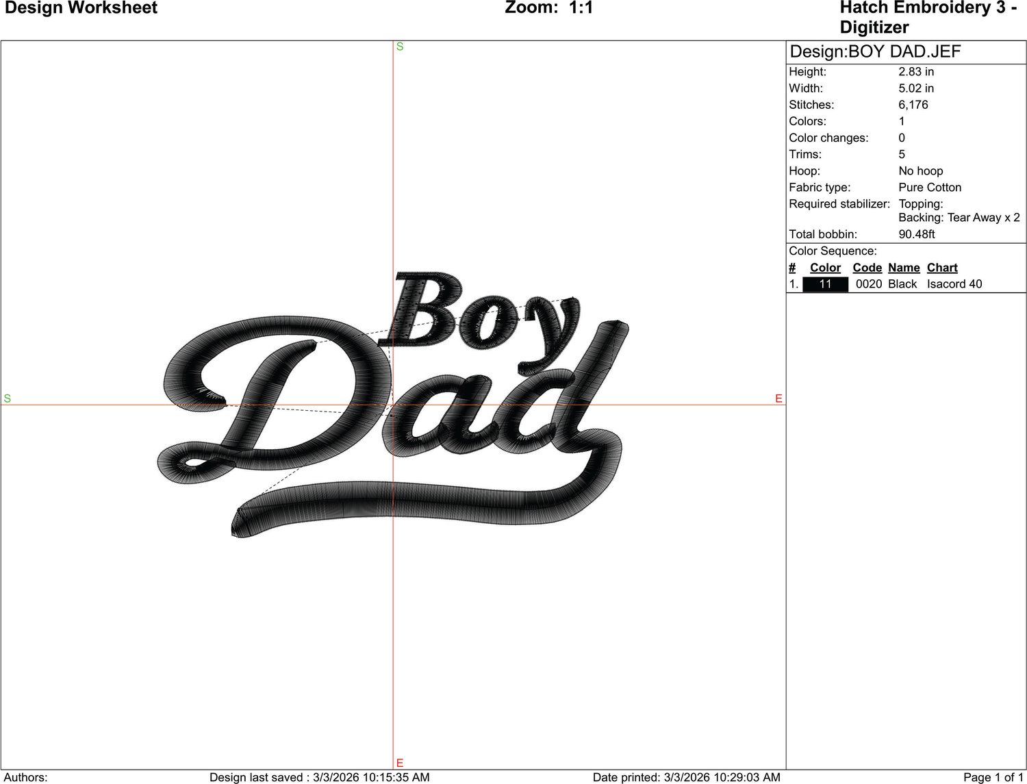
Task: Click the Design:BOY DAD.JEF title
Action: coord(875,51)
